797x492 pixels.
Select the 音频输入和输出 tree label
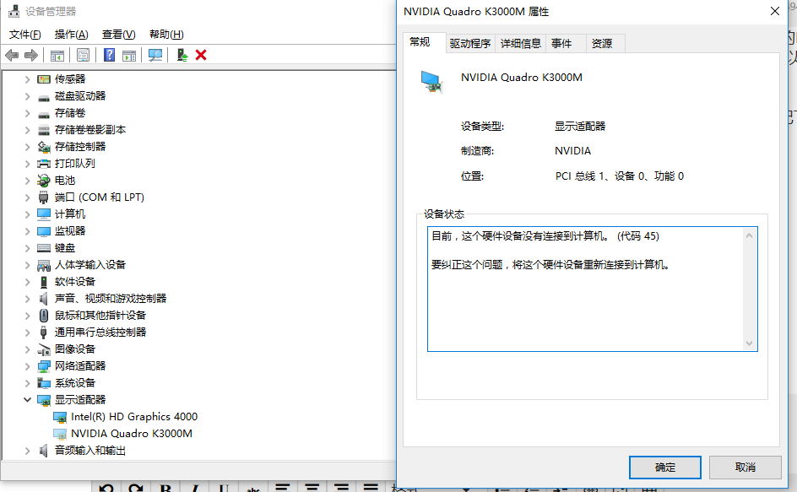[90, 451]
